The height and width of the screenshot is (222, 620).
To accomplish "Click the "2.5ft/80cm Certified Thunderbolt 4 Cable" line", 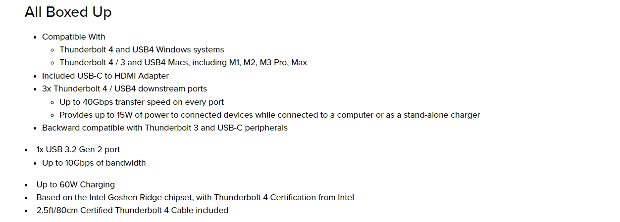I will [132, 210].
